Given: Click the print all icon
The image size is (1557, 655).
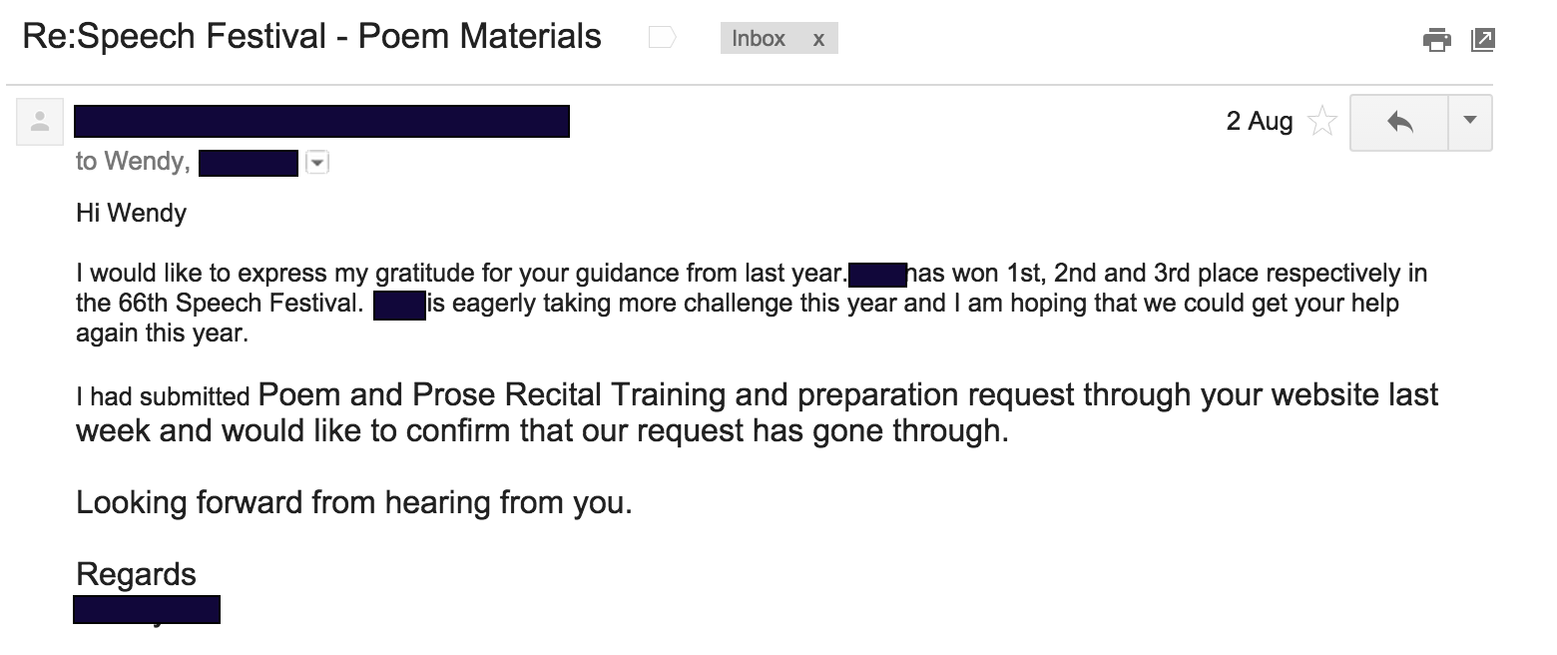Looking at the screenshot, I should tap(1437, 40).
